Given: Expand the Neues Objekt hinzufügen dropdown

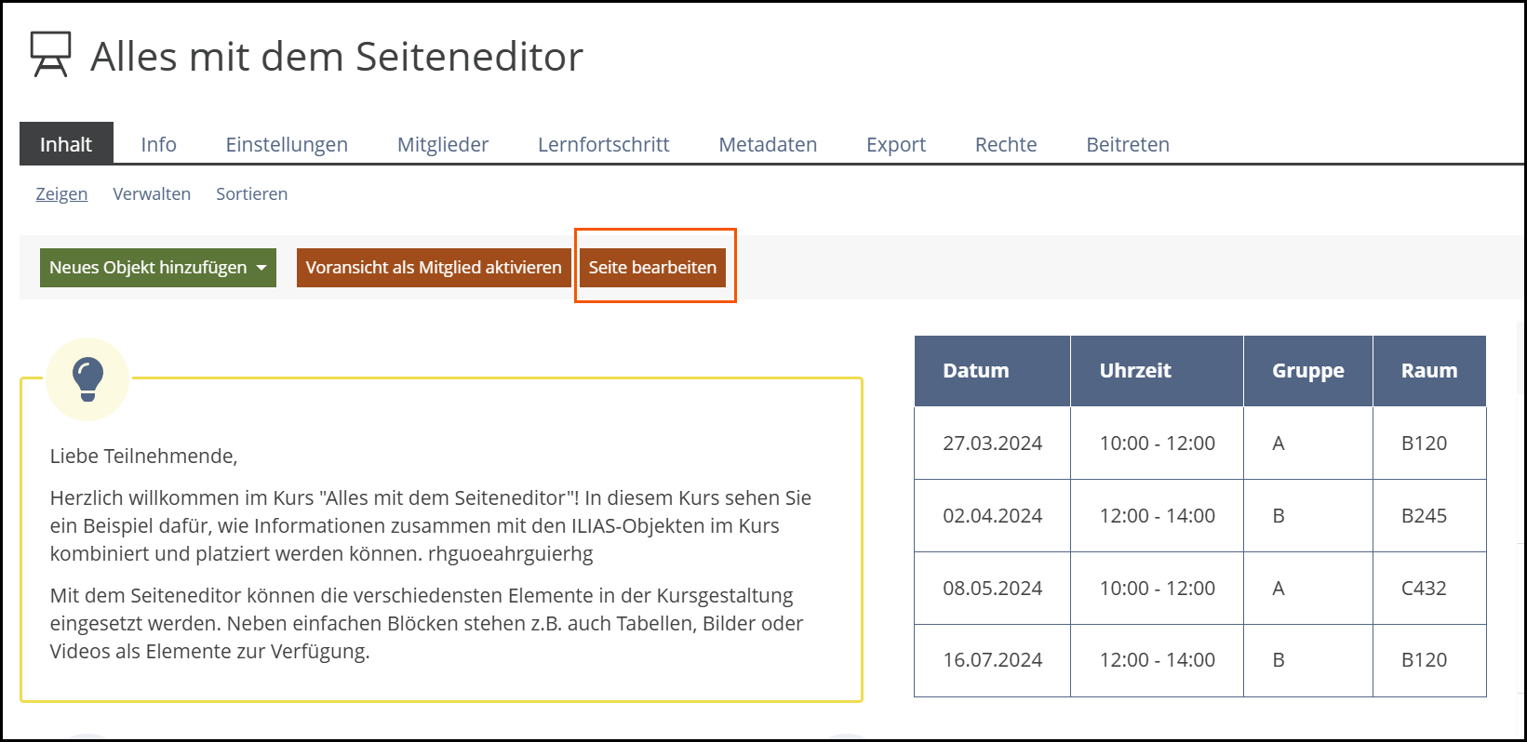Looking at the screenshot, I should [x=157, y=268].
